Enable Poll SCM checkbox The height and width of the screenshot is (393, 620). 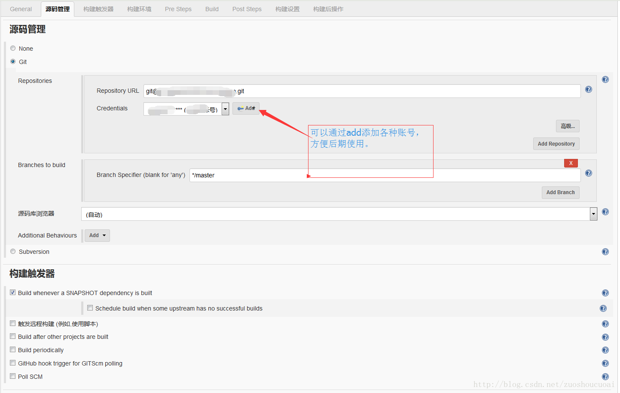pyautogui.click(x=12, y=376)
